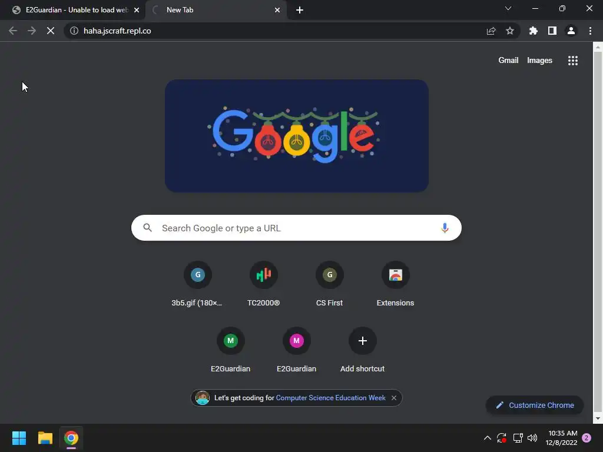
Task: Click Customize Chrome button
Action: 535,405
